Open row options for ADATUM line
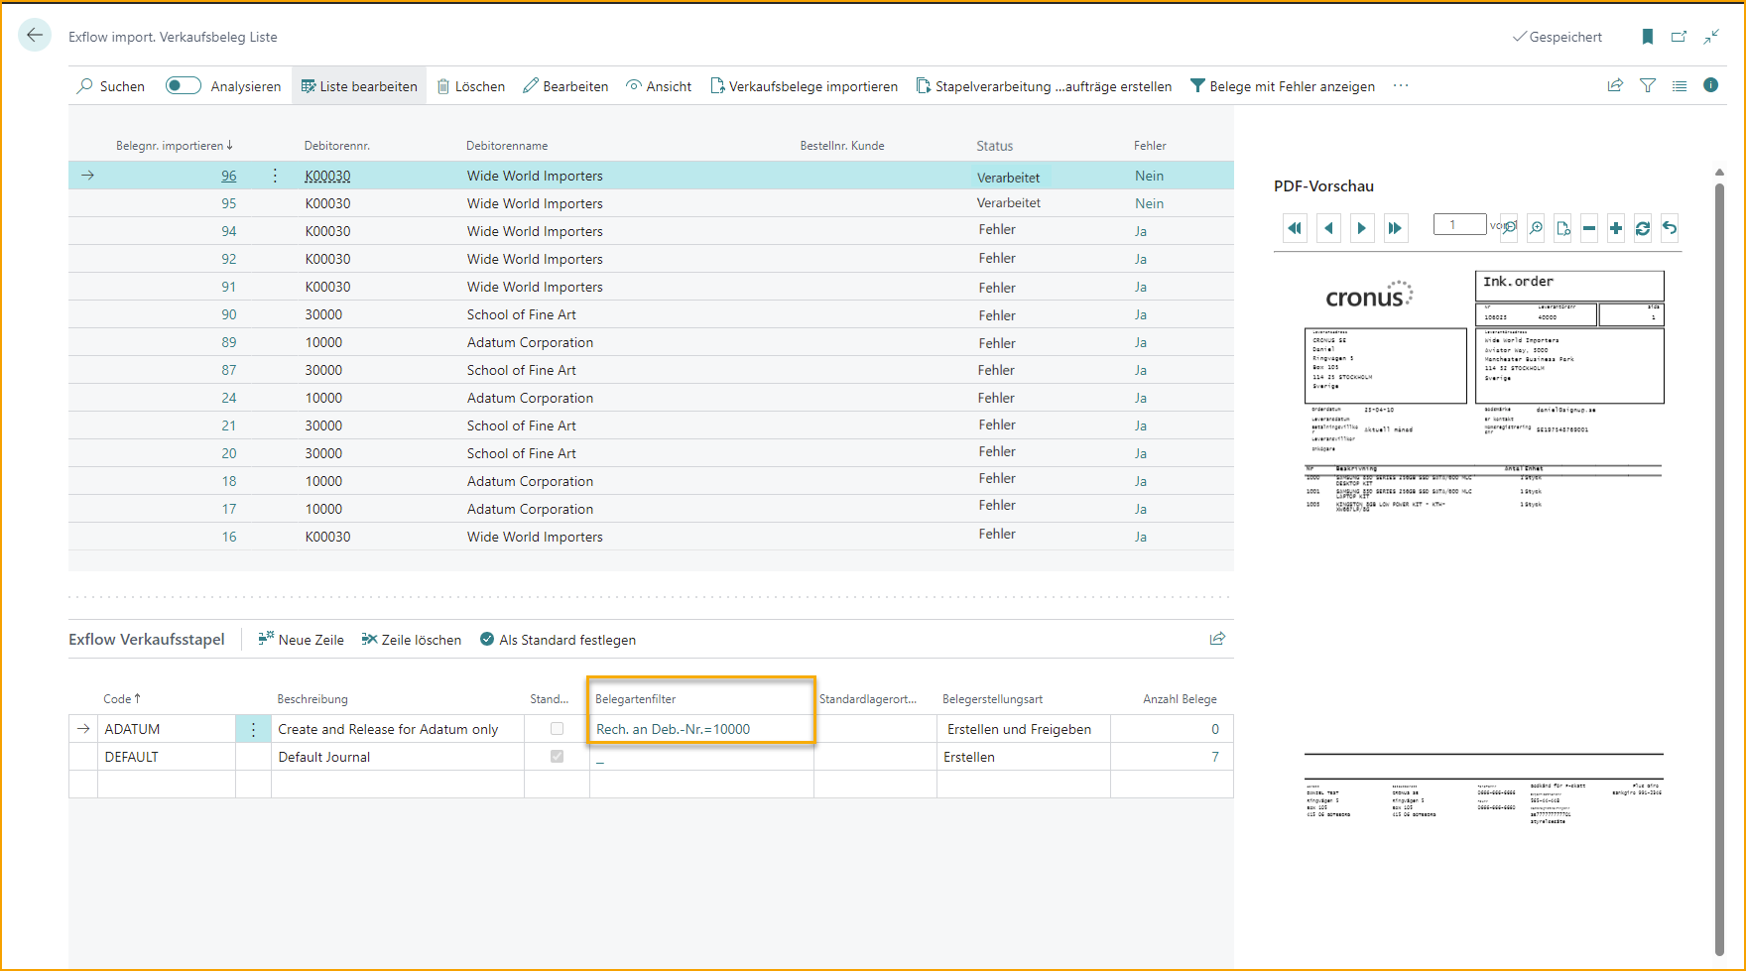The image size is (1746, 971). (x=253, y=729)
